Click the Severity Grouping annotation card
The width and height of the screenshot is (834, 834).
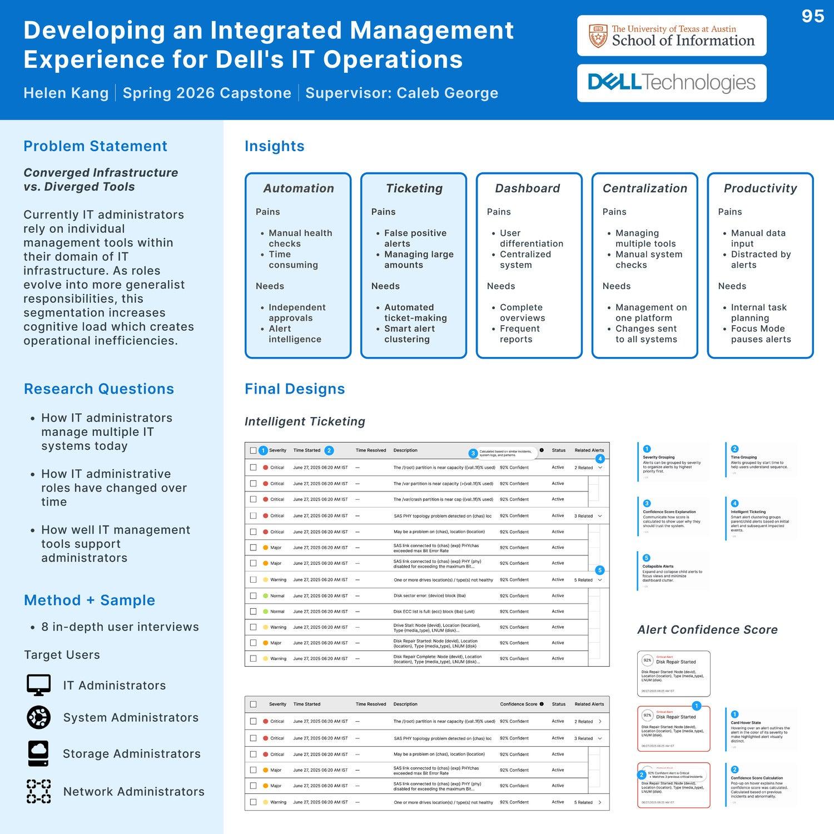tap(673, 461)
